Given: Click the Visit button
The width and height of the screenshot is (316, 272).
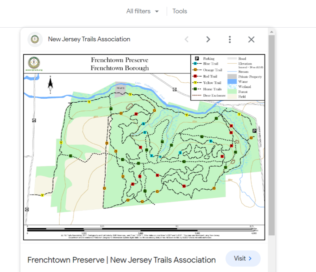Looking at the screenshot, I should [x=243, y=259].
